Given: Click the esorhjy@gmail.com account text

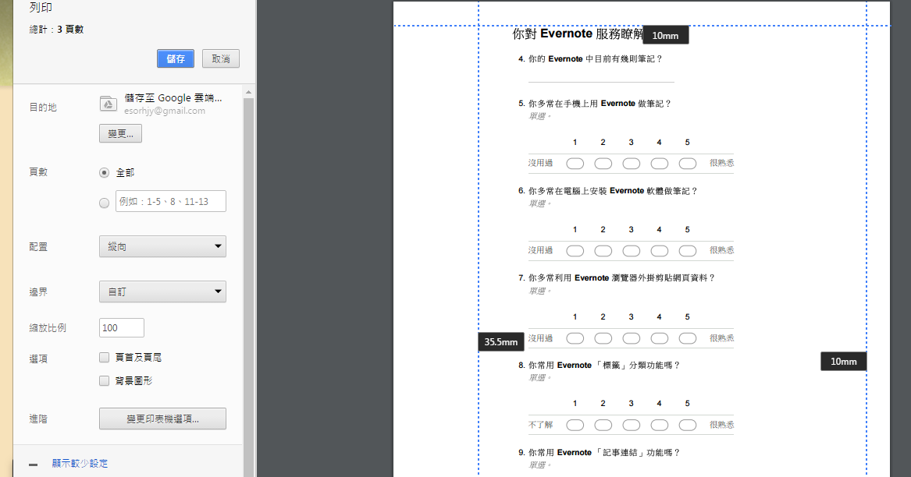Looking at the screenshot, I should (x=165, y=111).
